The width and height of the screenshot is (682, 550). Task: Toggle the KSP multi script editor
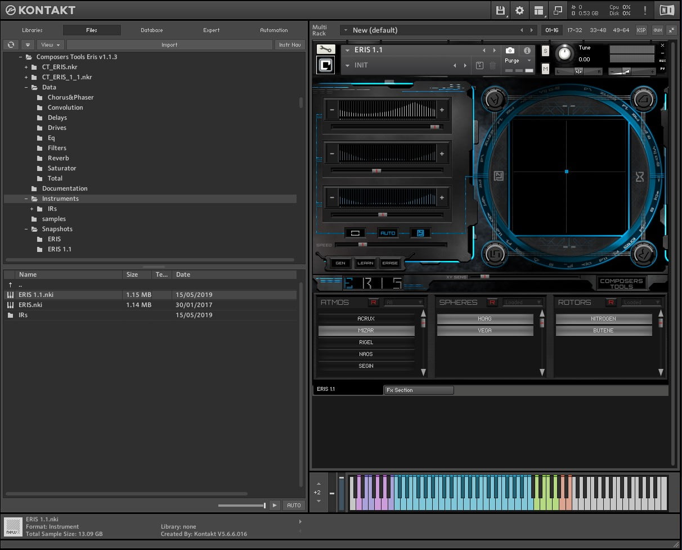[x=641, y=30]
